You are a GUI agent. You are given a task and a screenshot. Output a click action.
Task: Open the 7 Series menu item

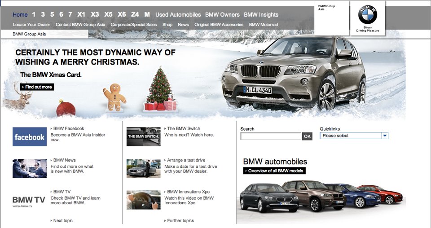click(x=70, y=14)
